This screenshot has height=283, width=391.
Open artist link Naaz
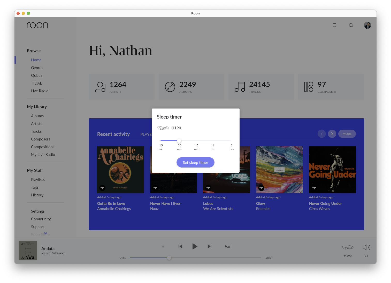pyautogui.click(x=154, y=209)
